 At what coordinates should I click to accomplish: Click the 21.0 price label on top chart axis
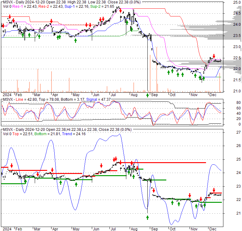click(237, 91)
